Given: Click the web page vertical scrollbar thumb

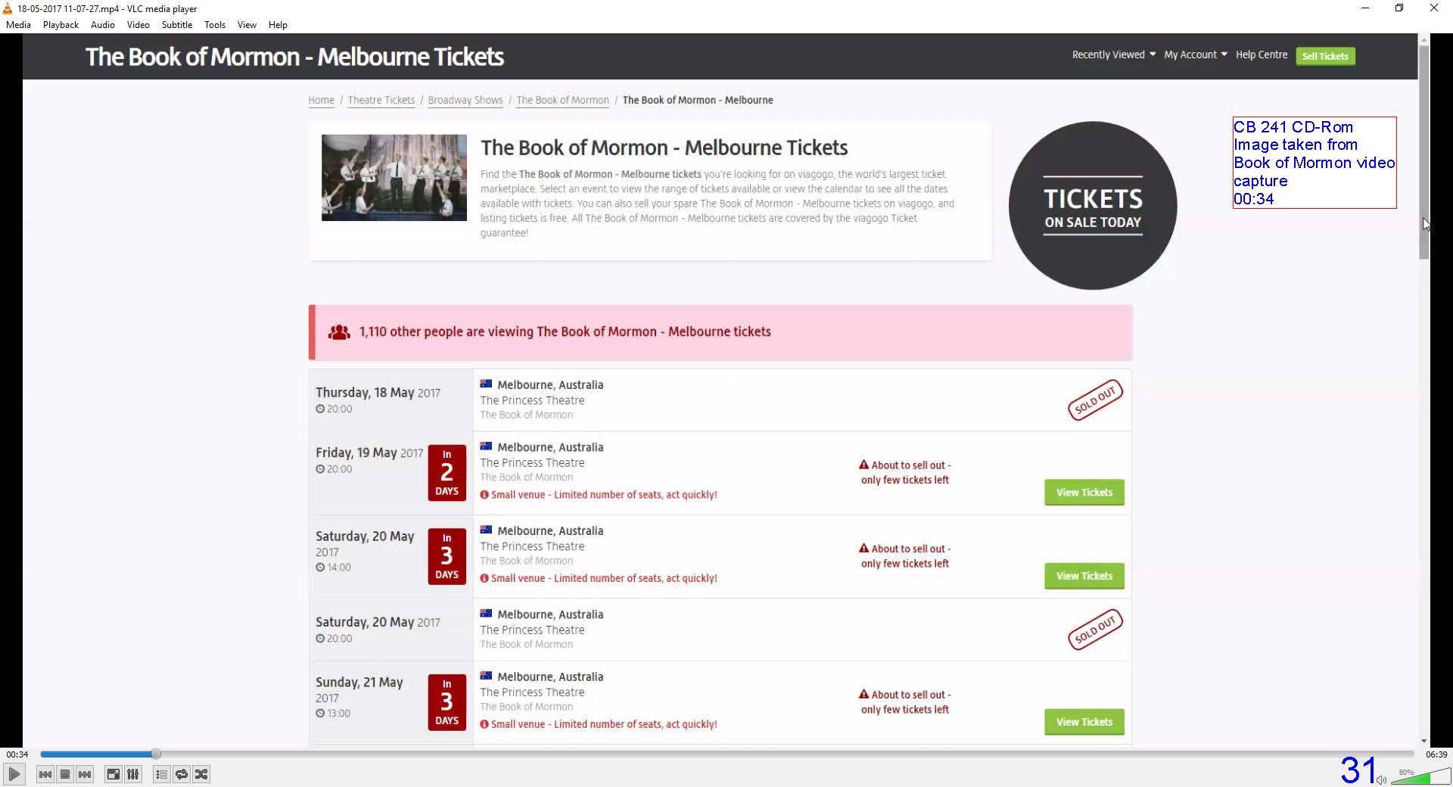Looking at the screenshot, I should point(1423,151).
